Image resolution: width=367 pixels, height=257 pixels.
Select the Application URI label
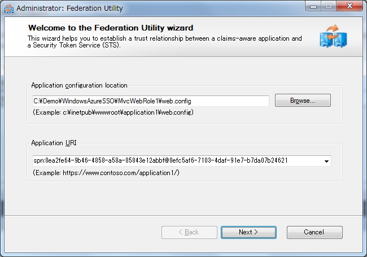tap(54, 143)
